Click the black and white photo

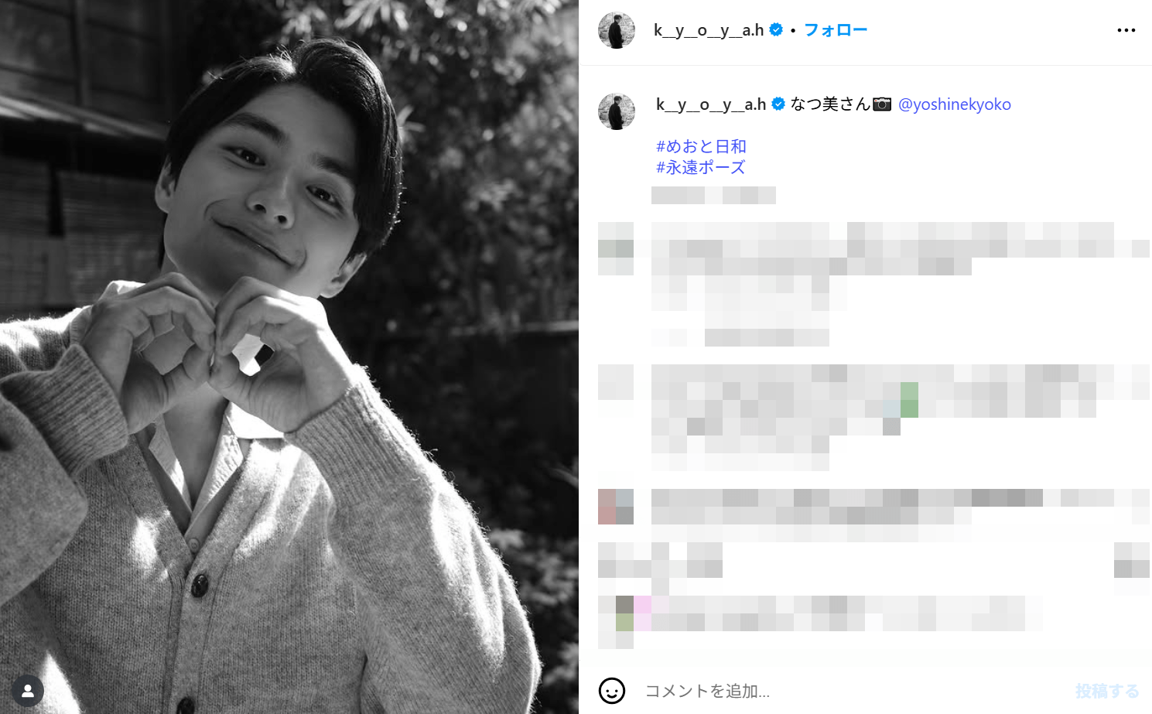289,357
